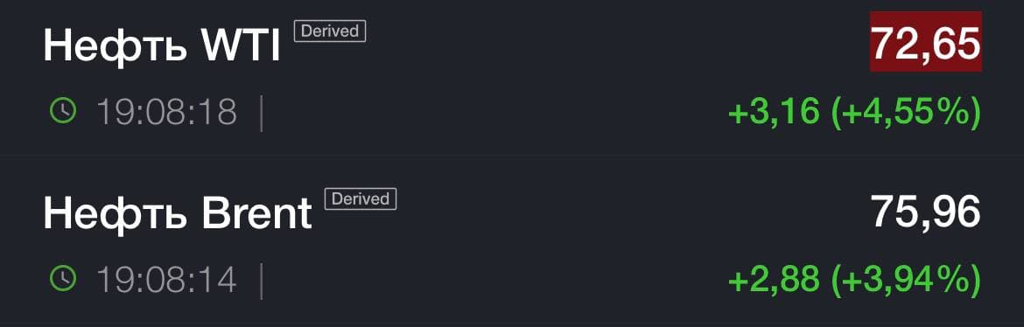1024x327 pixels.
Task: Click the Brent update time 19:08:14
Action: (167, 280)
